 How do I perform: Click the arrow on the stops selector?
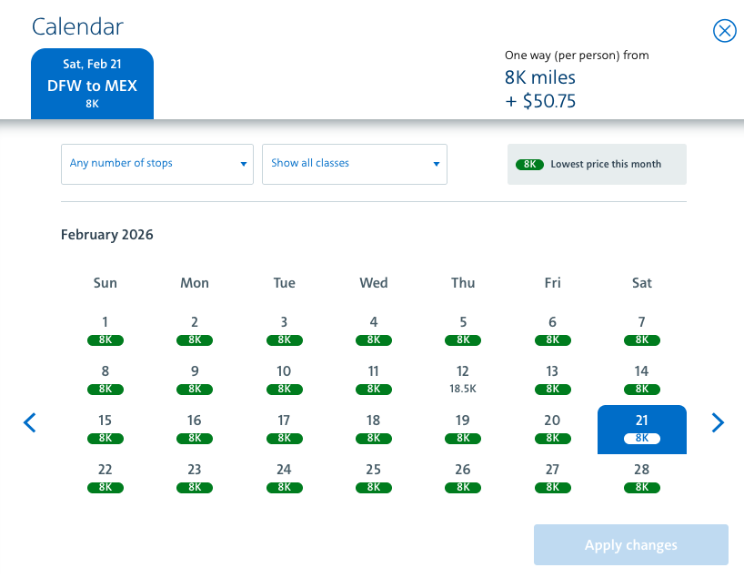[x=244, y=164]
